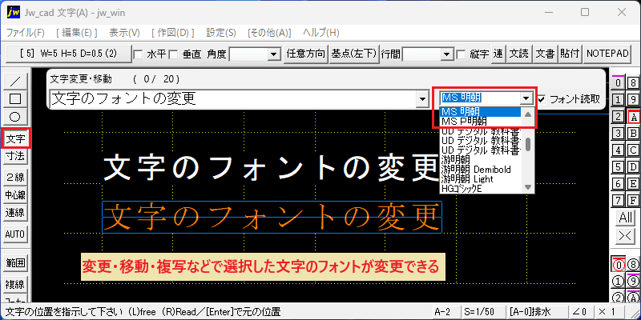Click the AUTO mode tool
Image resolution: width=641 pixels, height=320 pixels.
pyautogui.click(x=15, y=234)
